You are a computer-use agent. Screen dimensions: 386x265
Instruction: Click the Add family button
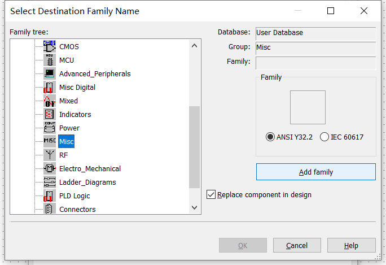[x=316, y=172]
